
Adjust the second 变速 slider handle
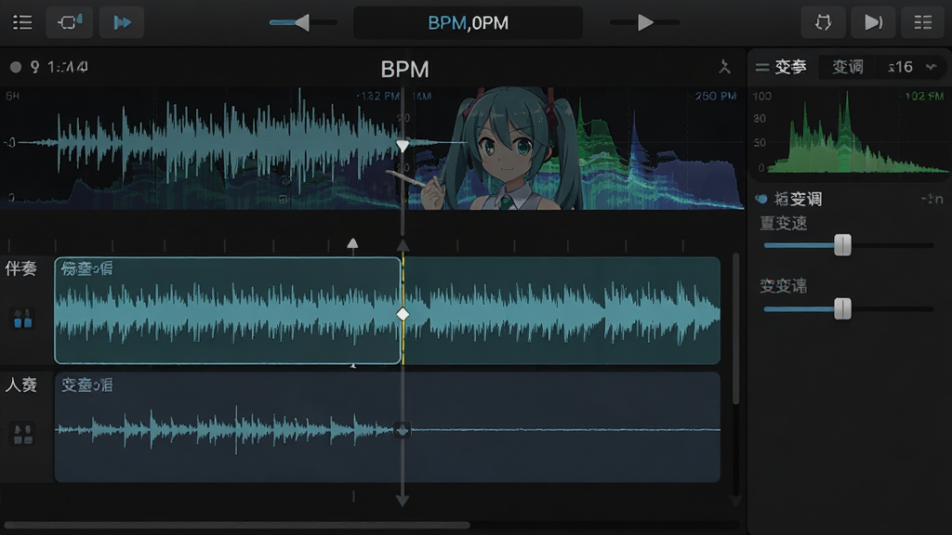coord(842,308)
